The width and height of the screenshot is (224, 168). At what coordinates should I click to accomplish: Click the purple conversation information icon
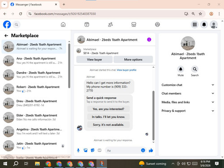point(149,39)
